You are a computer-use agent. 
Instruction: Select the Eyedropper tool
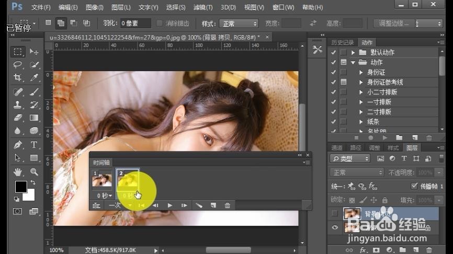click(x=34, y=77)
